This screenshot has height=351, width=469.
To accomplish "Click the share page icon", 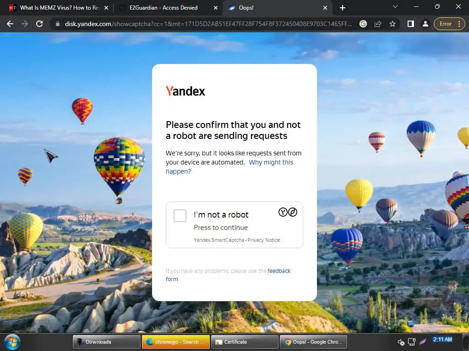I will [x=378, y=24].
